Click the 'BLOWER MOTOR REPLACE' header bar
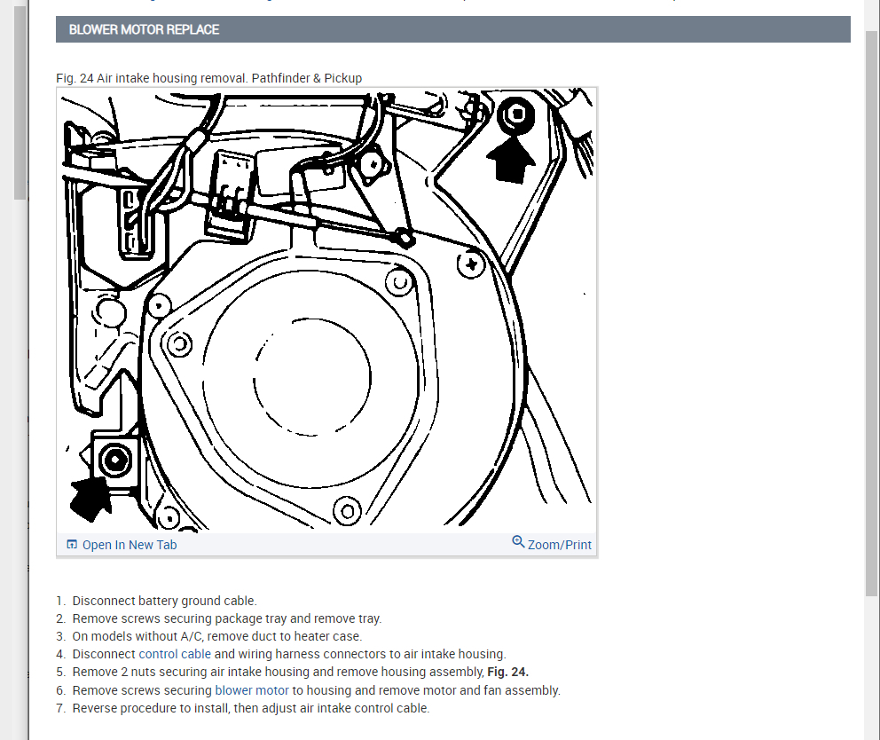 coord(452,29)
